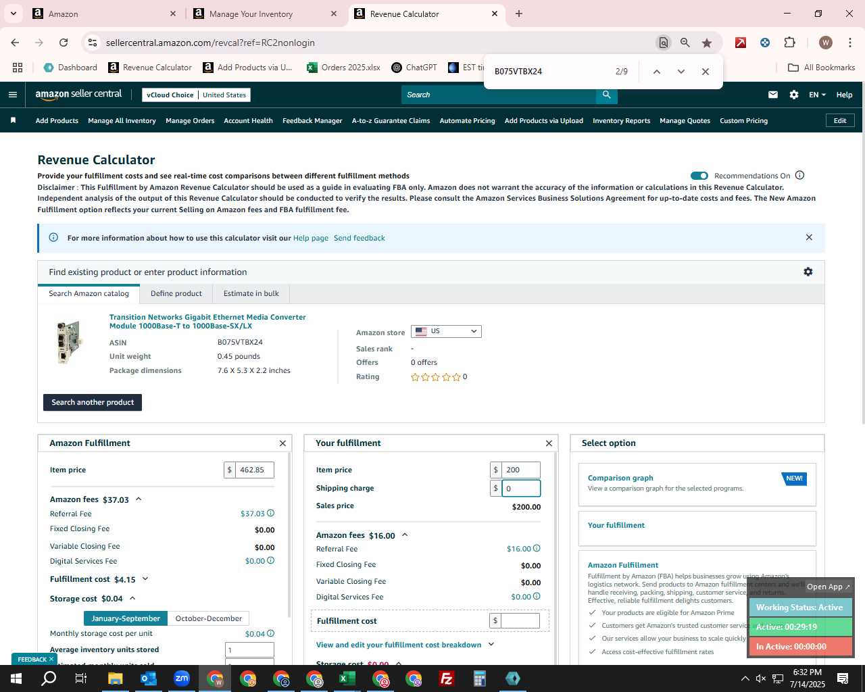
Task: Bookmark this page with star icon
Action: pos(707,43)
